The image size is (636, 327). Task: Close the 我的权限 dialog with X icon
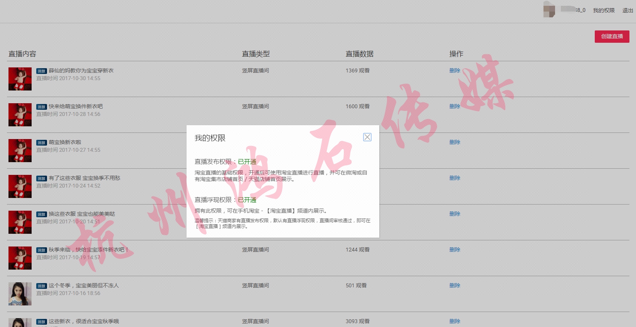[367, 137]
